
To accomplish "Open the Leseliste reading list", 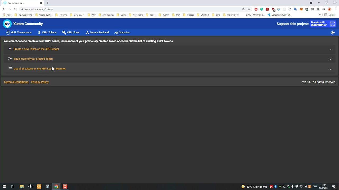I will (x=331, y=15).
